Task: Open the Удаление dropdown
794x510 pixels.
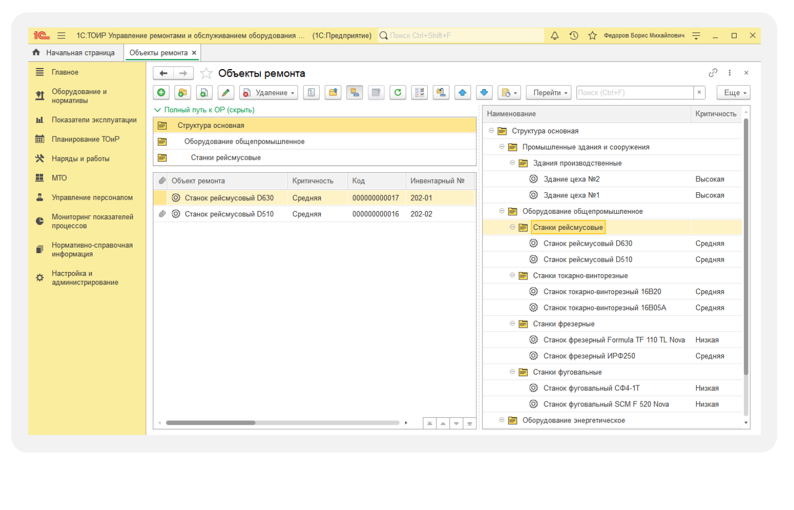Action: 269,93
